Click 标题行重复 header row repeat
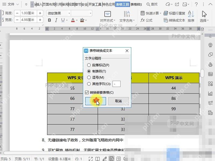The height and width of the screenshot is (161, 215). 174,13
